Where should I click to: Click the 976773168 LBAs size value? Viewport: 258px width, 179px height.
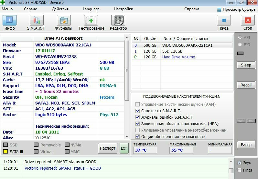[52, 63]
